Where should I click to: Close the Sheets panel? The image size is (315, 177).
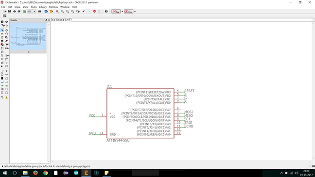[49, 20]
